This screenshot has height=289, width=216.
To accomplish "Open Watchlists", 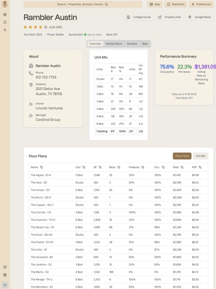I will pyautogui.click(x=176, y=4).
